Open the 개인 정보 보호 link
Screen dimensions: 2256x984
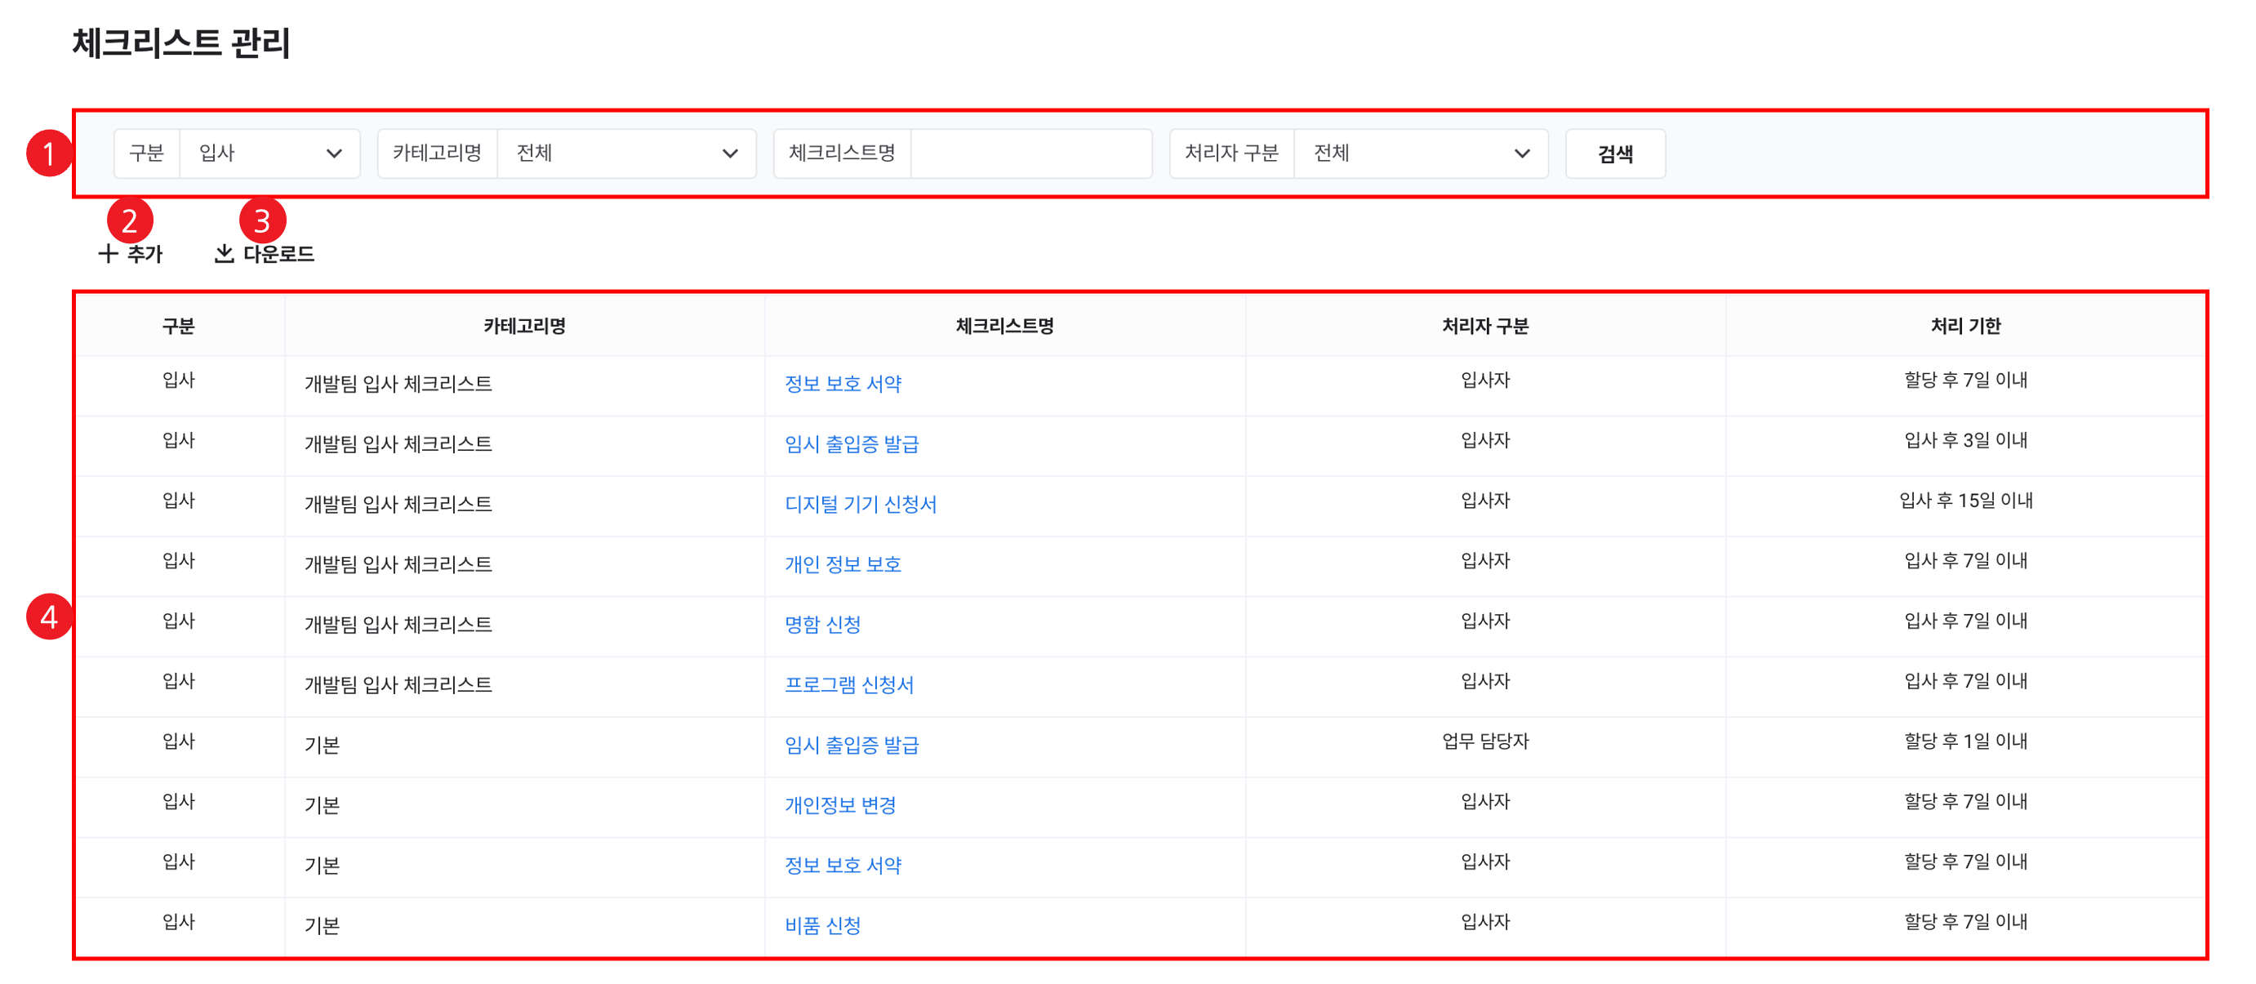point(843,564)
